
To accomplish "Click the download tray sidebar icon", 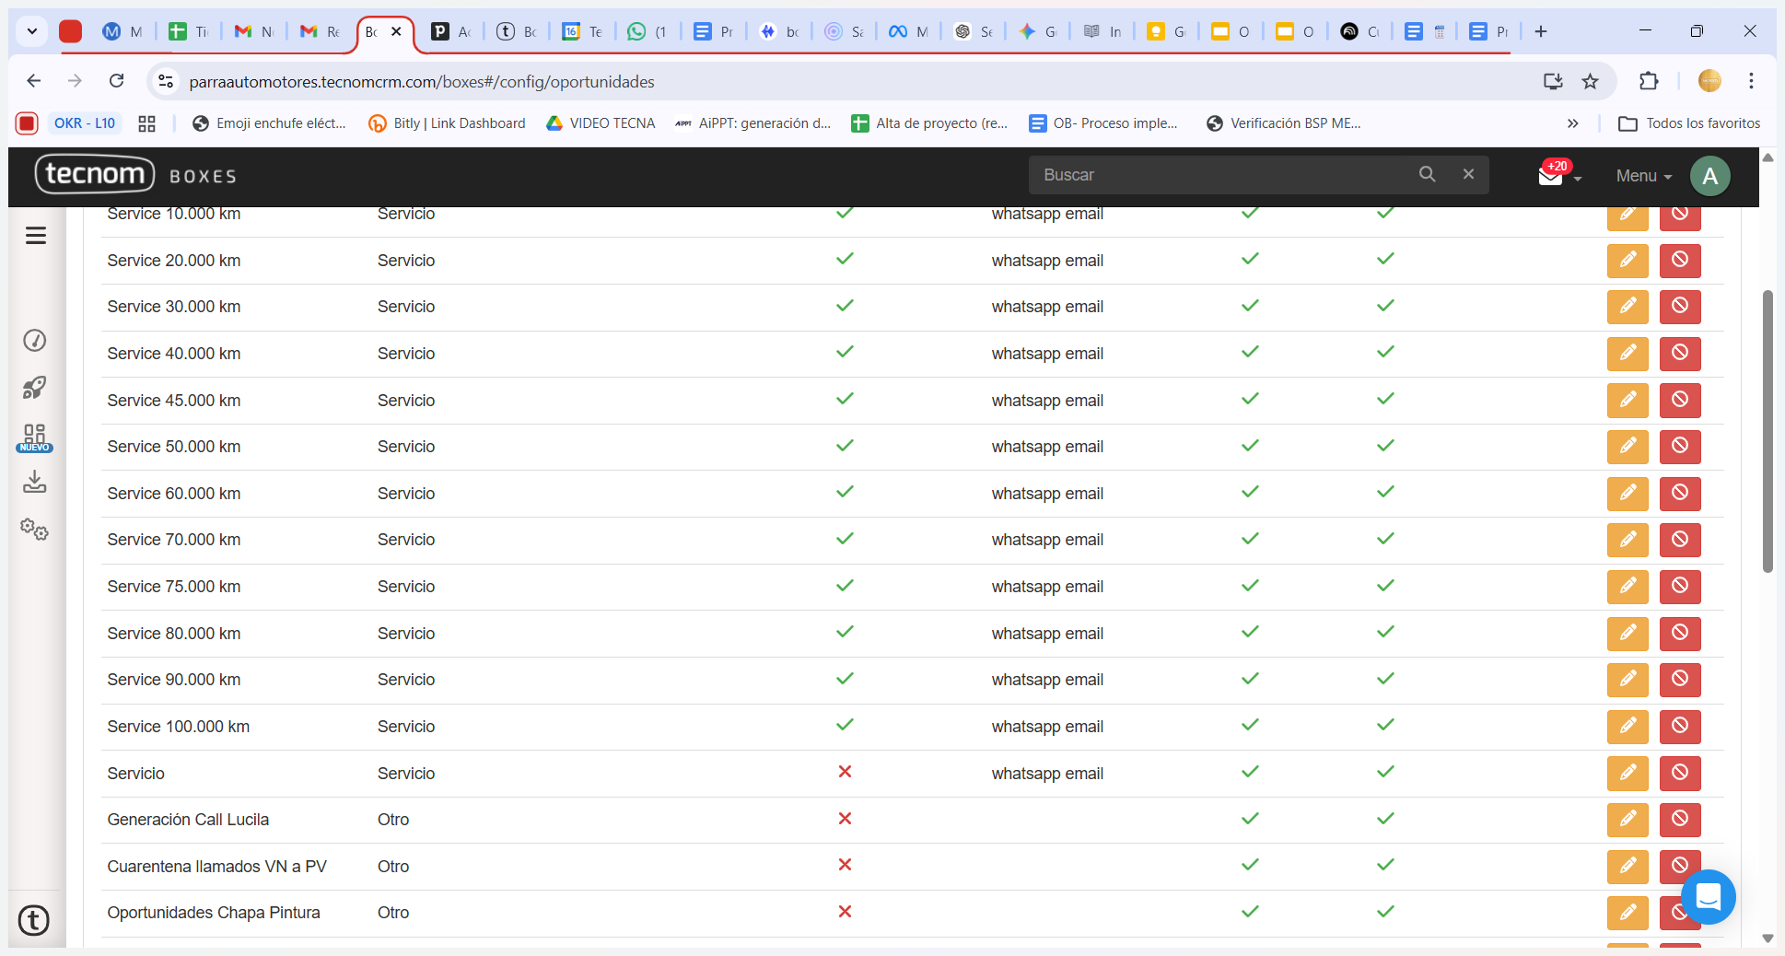I will (35, 482).
